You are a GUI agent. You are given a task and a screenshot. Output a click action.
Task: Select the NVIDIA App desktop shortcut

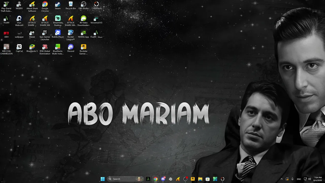[84, 34]
